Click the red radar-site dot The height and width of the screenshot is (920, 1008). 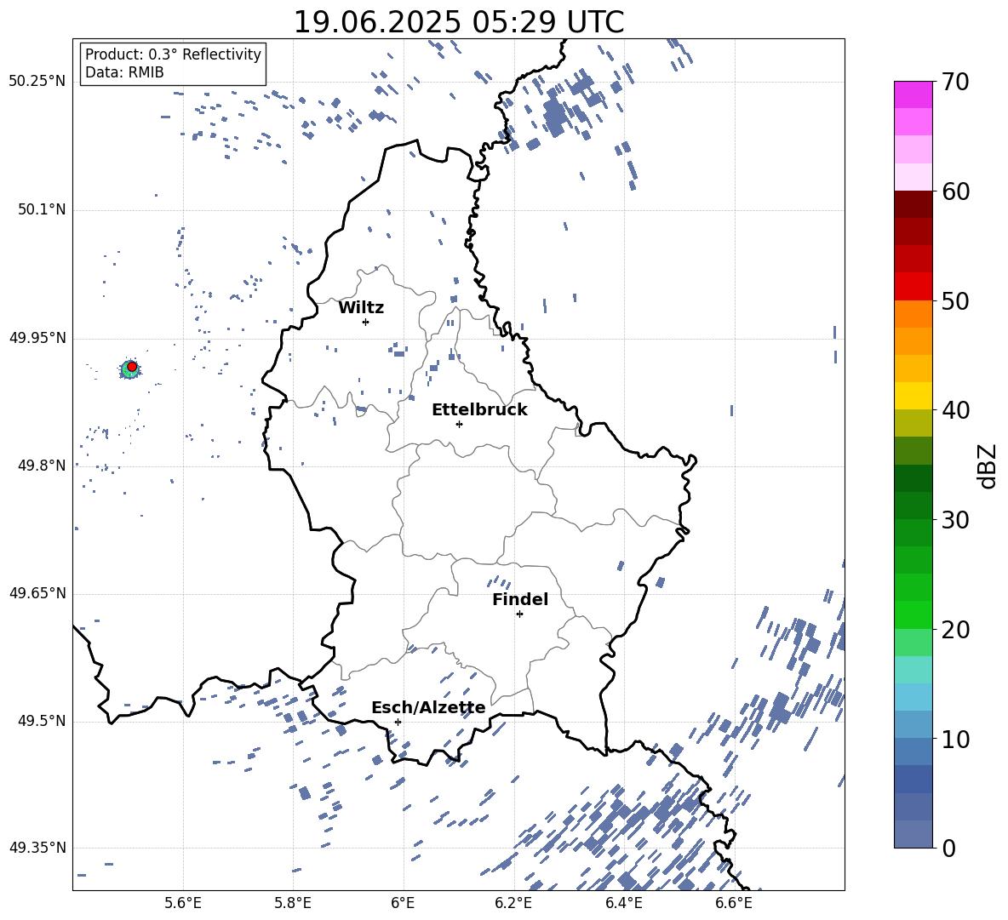pyautogui.click(x=132, y=367)
